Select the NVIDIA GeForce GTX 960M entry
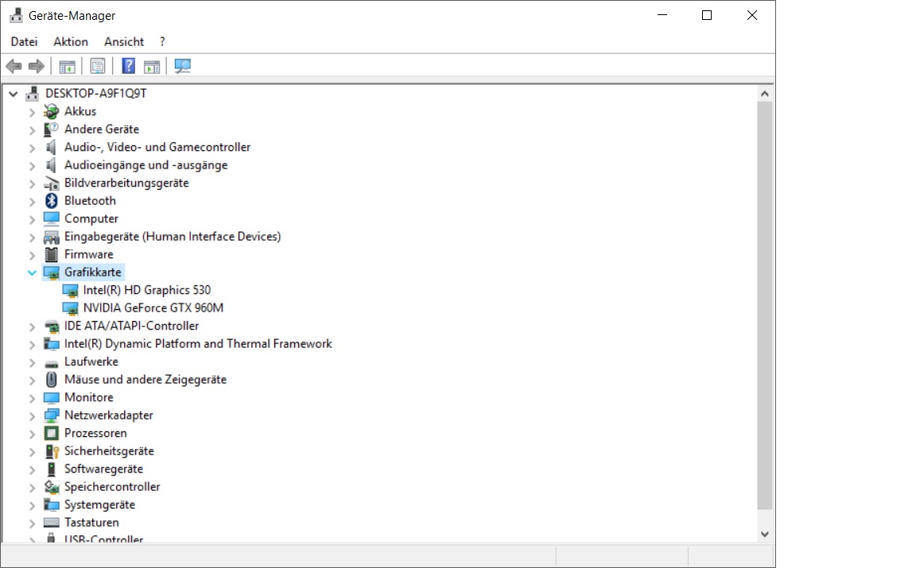This screenshot has width=916, height=568. click(153, 308)
